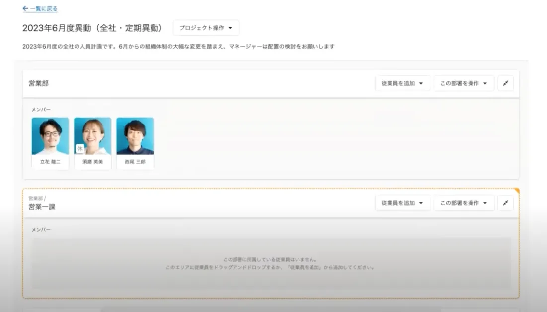Click the 営業部 / breadcrumb above 営業一課
Image resolution: width=547 pixels, height=312 pixels.
(37, 199)
